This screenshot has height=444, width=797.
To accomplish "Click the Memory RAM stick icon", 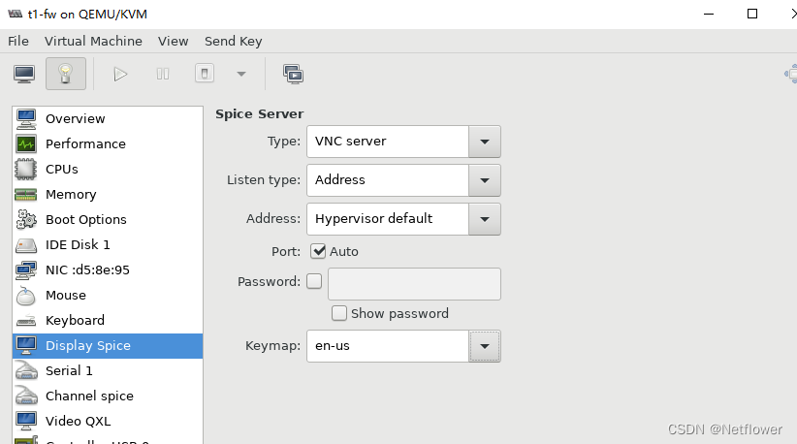I will tap(26, 195).
